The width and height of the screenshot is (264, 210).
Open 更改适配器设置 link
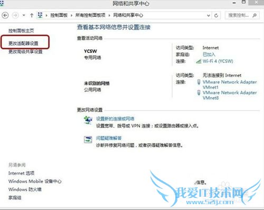[x=23, y=43]
